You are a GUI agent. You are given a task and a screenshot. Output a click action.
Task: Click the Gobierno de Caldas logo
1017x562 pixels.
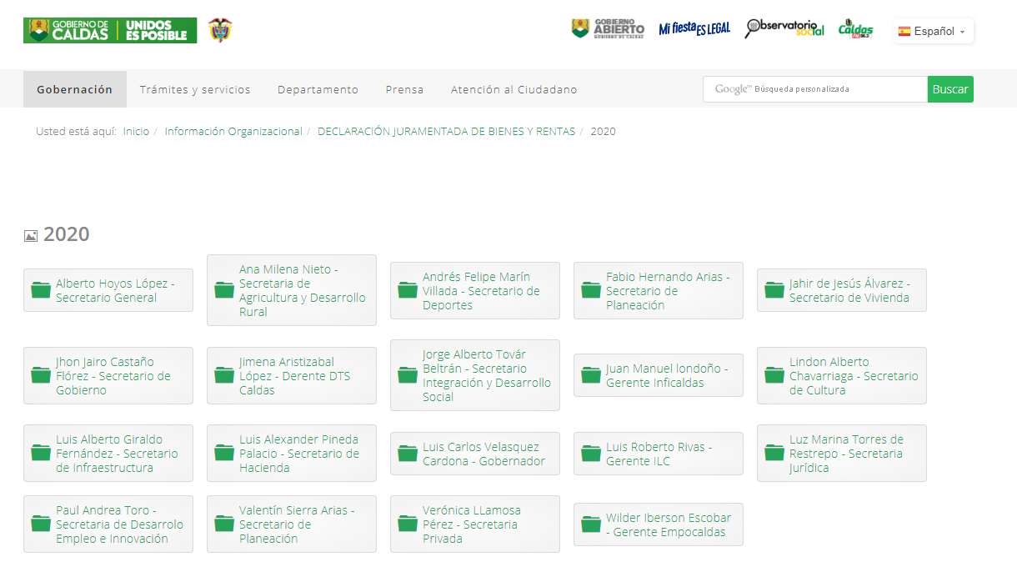(110, 31)
